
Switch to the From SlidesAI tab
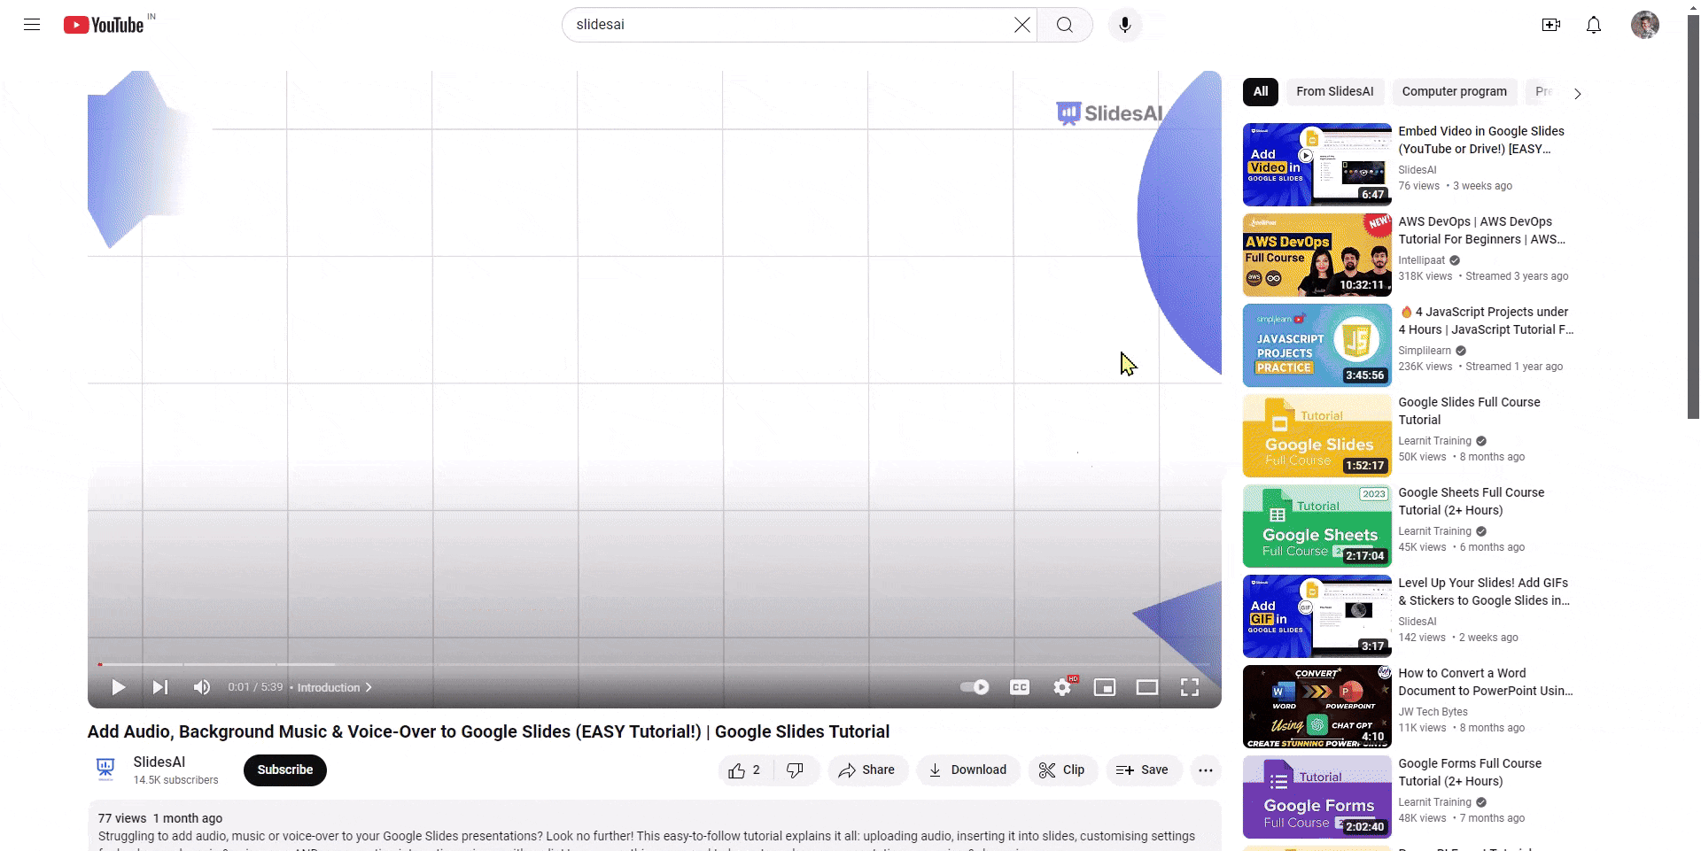pos(1334,91)
